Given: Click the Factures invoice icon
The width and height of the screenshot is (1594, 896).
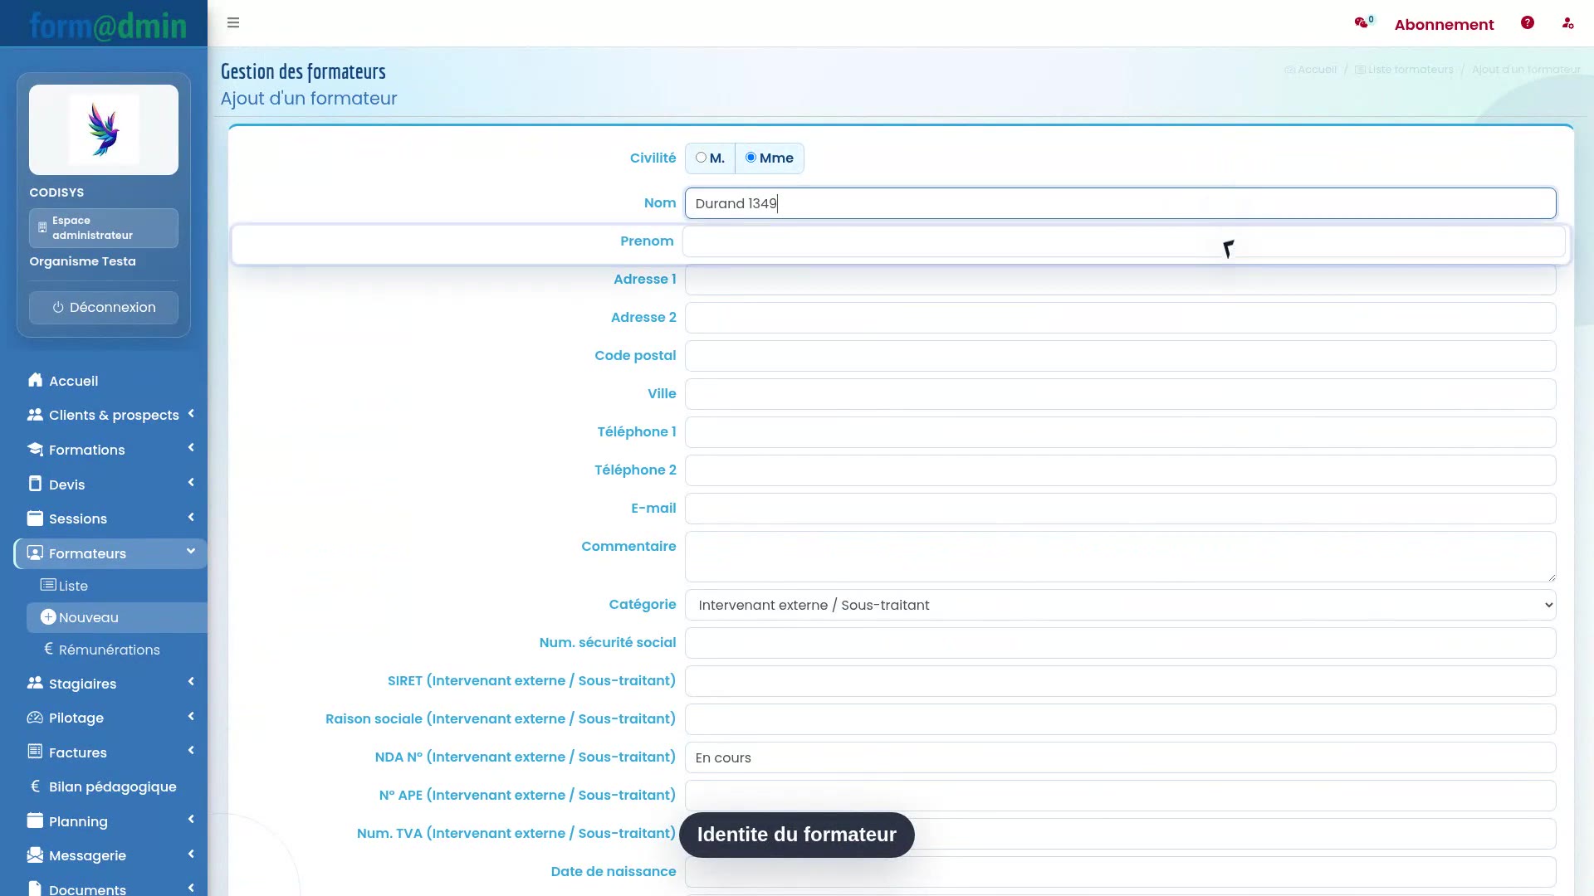Looking at the screenshot, I should pyautogui.click(x=35, y=752).
